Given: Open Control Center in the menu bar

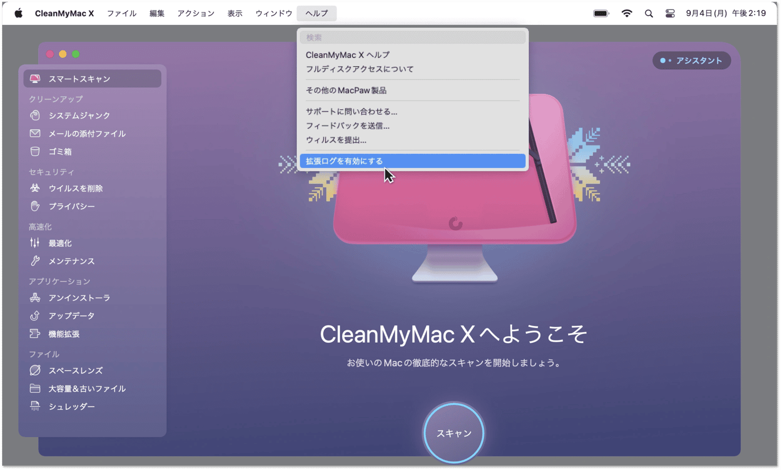Looking at the screenshot, I should [670, 13].
